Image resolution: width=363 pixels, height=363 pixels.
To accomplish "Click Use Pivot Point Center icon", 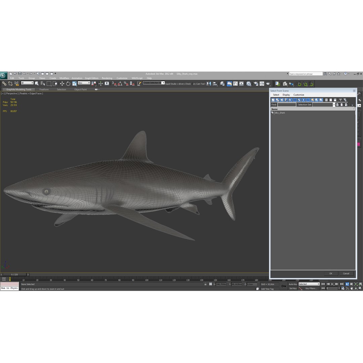I will coord(94,84).
